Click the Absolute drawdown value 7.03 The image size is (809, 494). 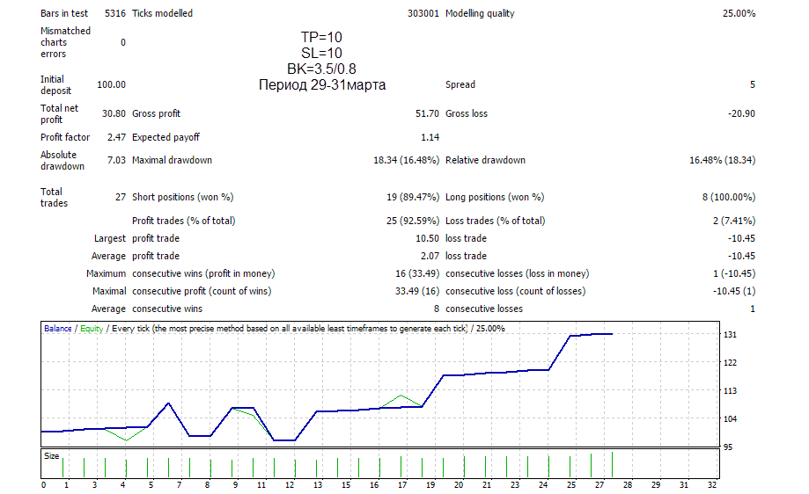pyautogui.click(x=116, y=160)
